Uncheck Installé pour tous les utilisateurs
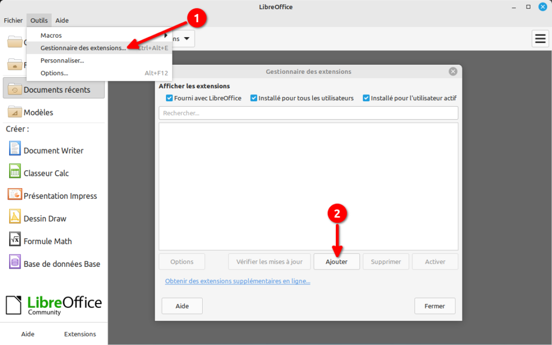Image resolution: width=552 pixels, height=345 pixels. (x=253, y=98)
